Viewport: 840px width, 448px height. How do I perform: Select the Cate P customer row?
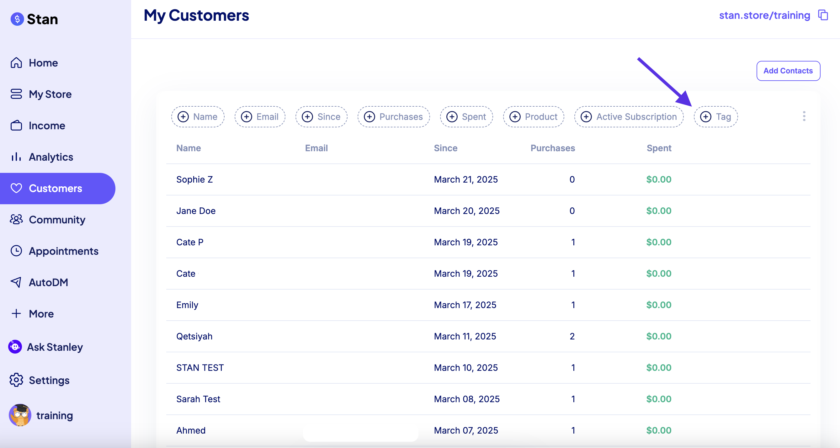pyautogui.click(x=488, y=242)
